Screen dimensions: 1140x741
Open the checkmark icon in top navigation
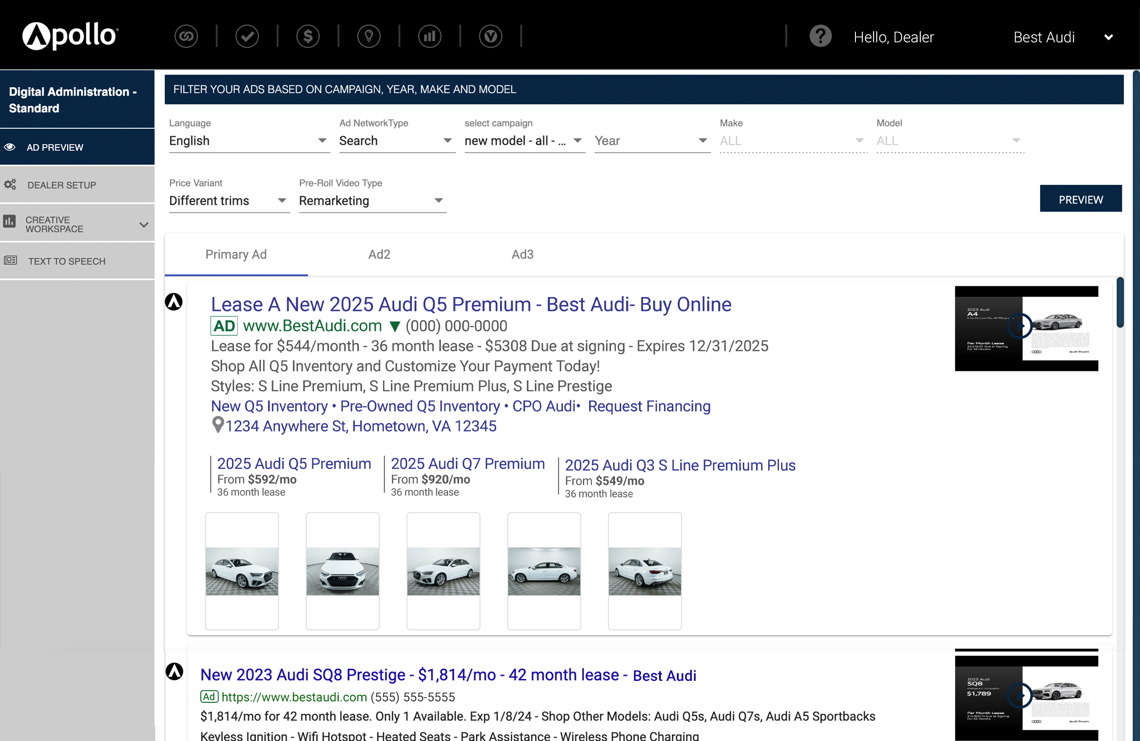[x=247, y=37]
